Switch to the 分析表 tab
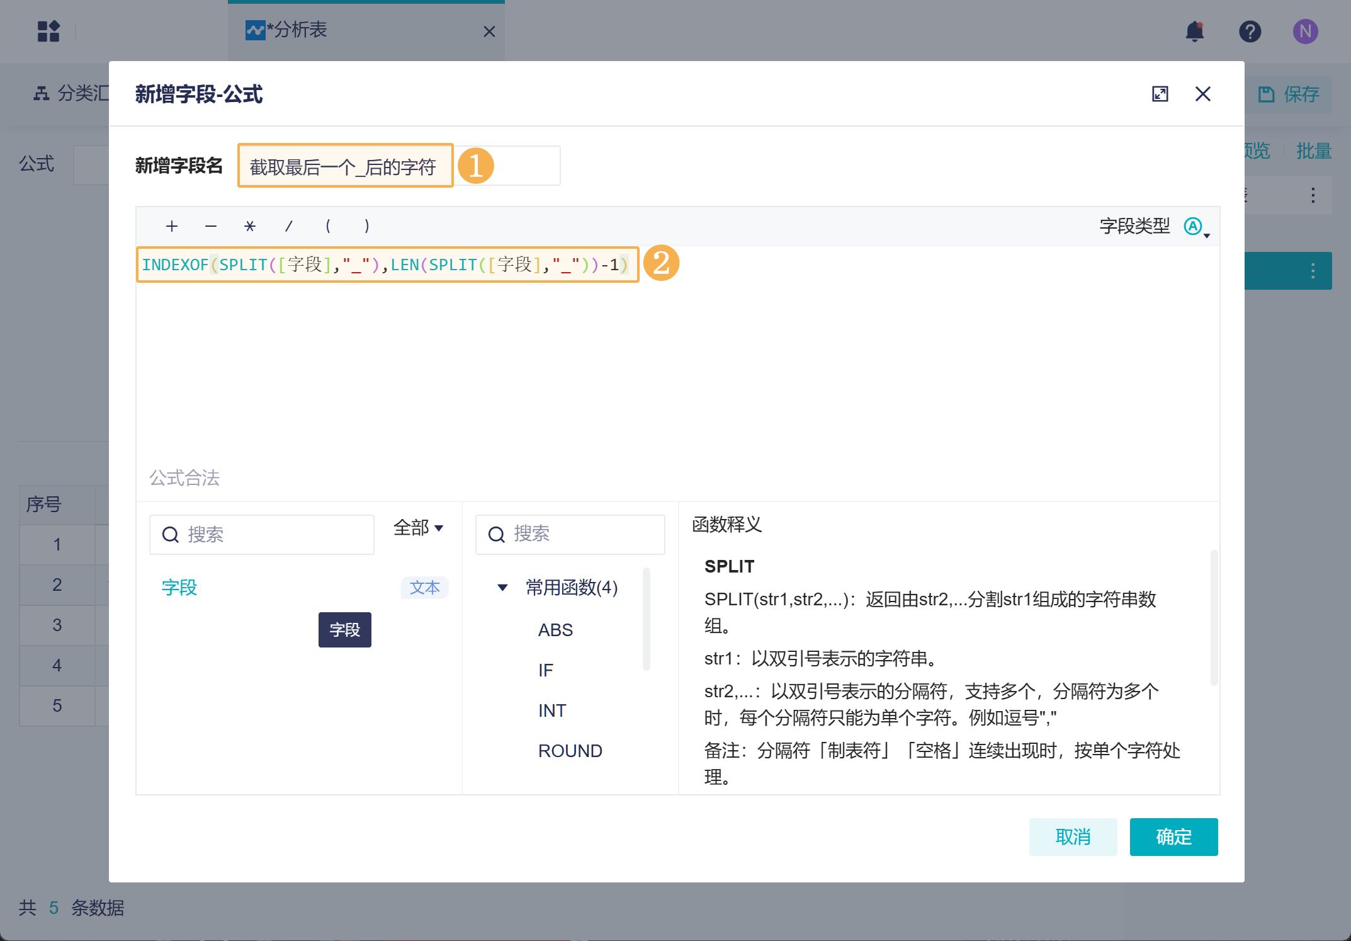The width and height of the screenshot is (1351, 941). 366,31
